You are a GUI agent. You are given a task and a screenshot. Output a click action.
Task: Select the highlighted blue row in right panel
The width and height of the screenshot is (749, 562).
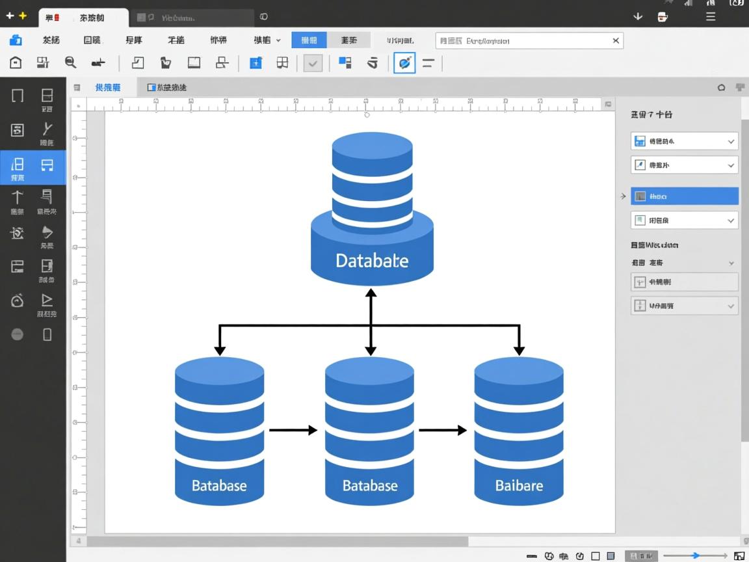click(684, 196)
